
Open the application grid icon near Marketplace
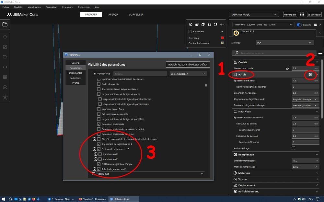(302, 15)
